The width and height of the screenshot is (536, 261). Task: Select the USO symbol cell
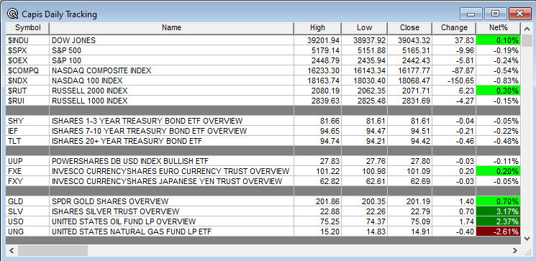click(28, 221)
